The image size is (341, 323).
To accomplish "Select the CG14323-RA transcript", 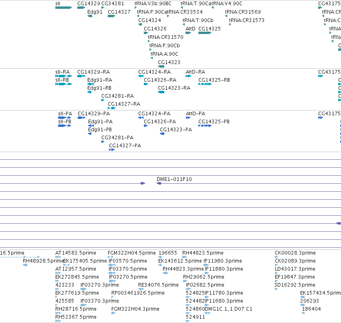I will pyautogui.click(x=161, y=92).
